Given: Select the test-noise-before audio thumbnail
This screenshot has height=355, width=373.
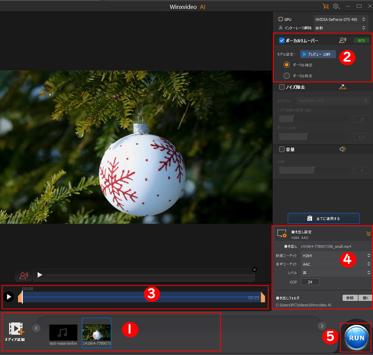Looking at the screenshot, I should point(63,332).
